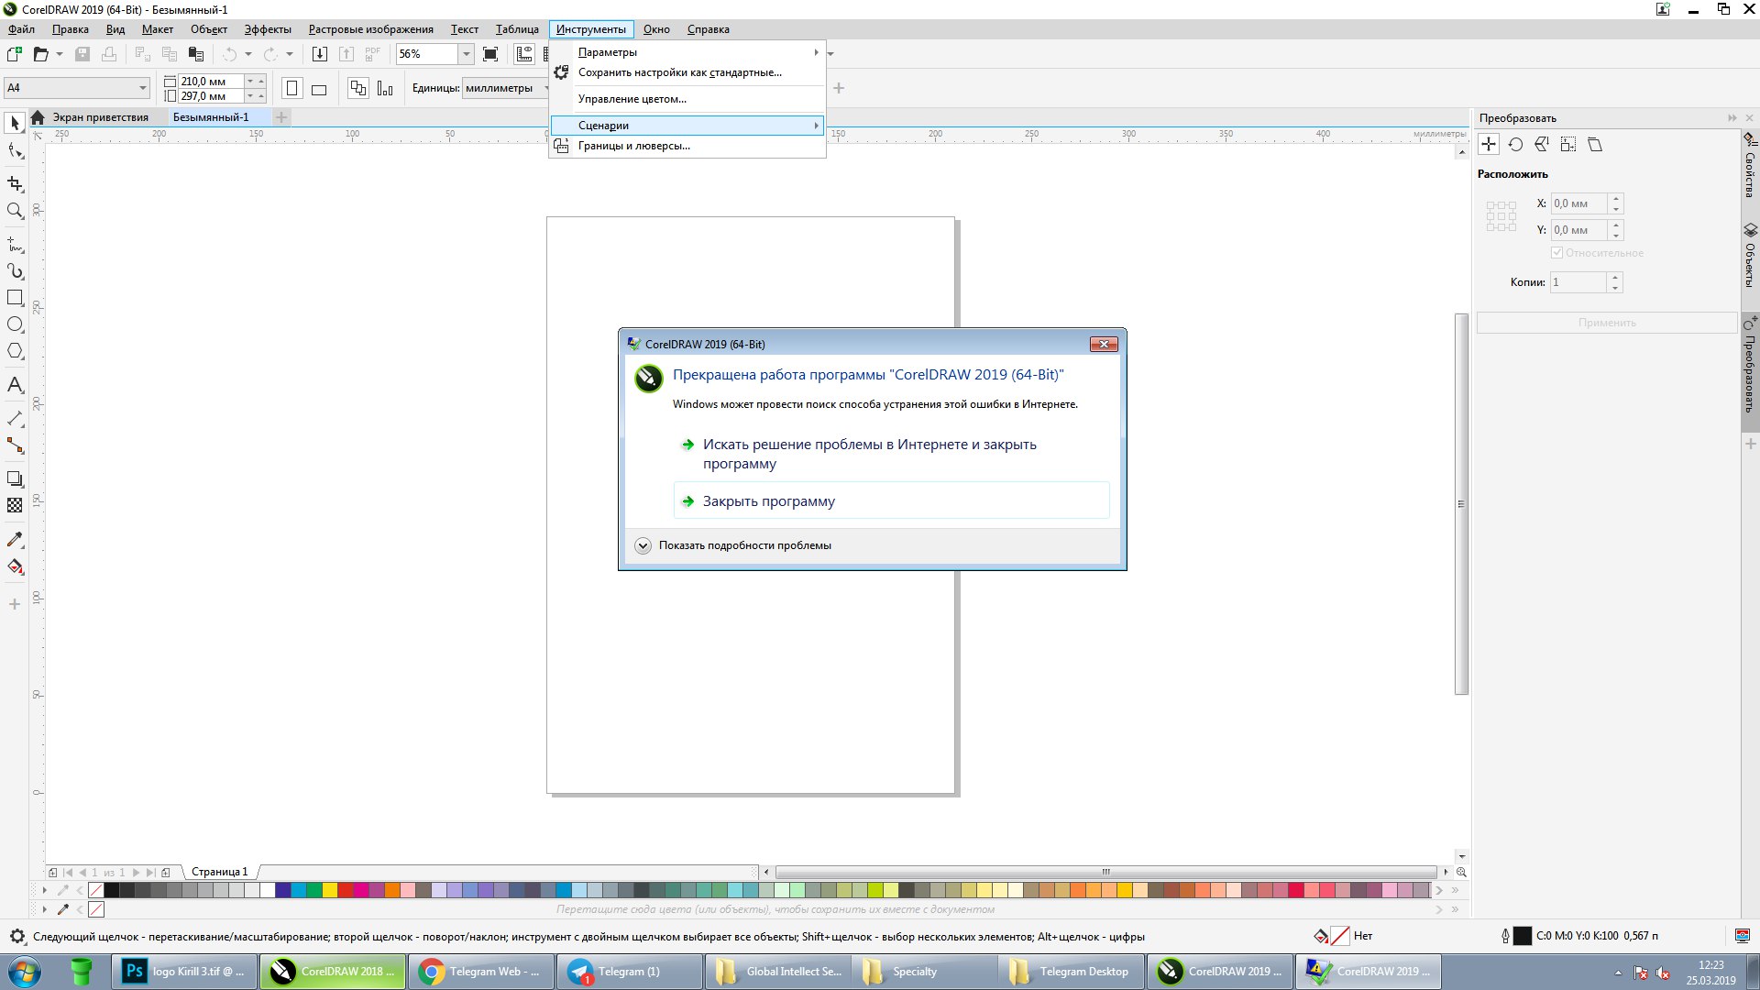The image size is (1760, 990).
Task: Select the Interactive Fill bucket tool
Action: point(15,566)
